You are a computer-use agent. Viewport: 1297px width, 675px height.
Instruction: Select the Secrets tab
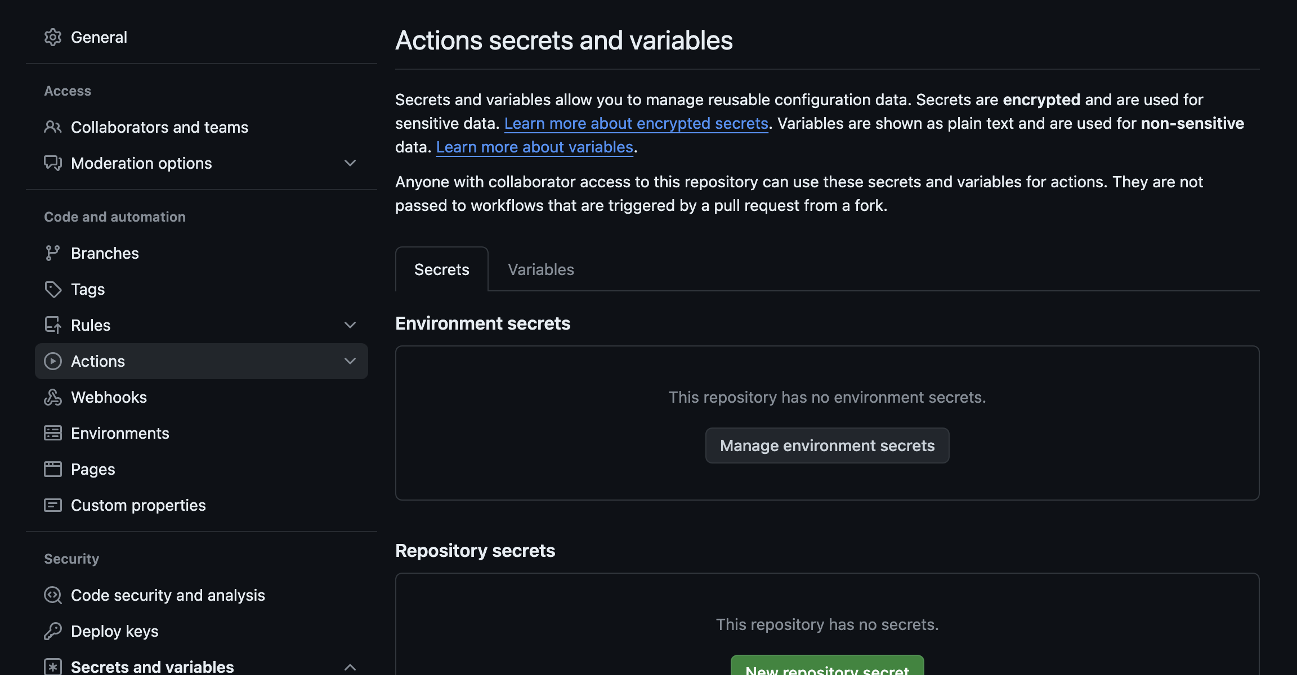pyautogui.click(x=441, y=269)
